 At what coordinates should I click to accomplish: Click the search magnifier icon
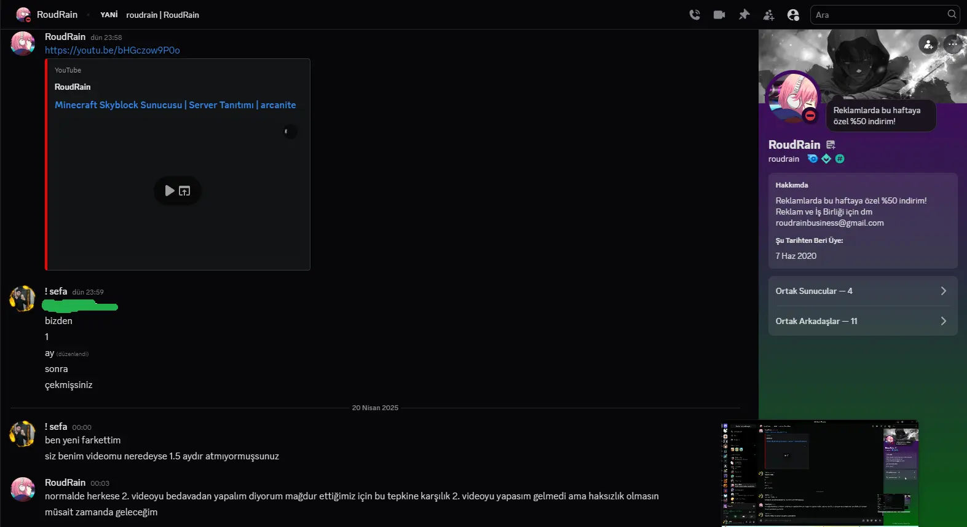[952, 14]
